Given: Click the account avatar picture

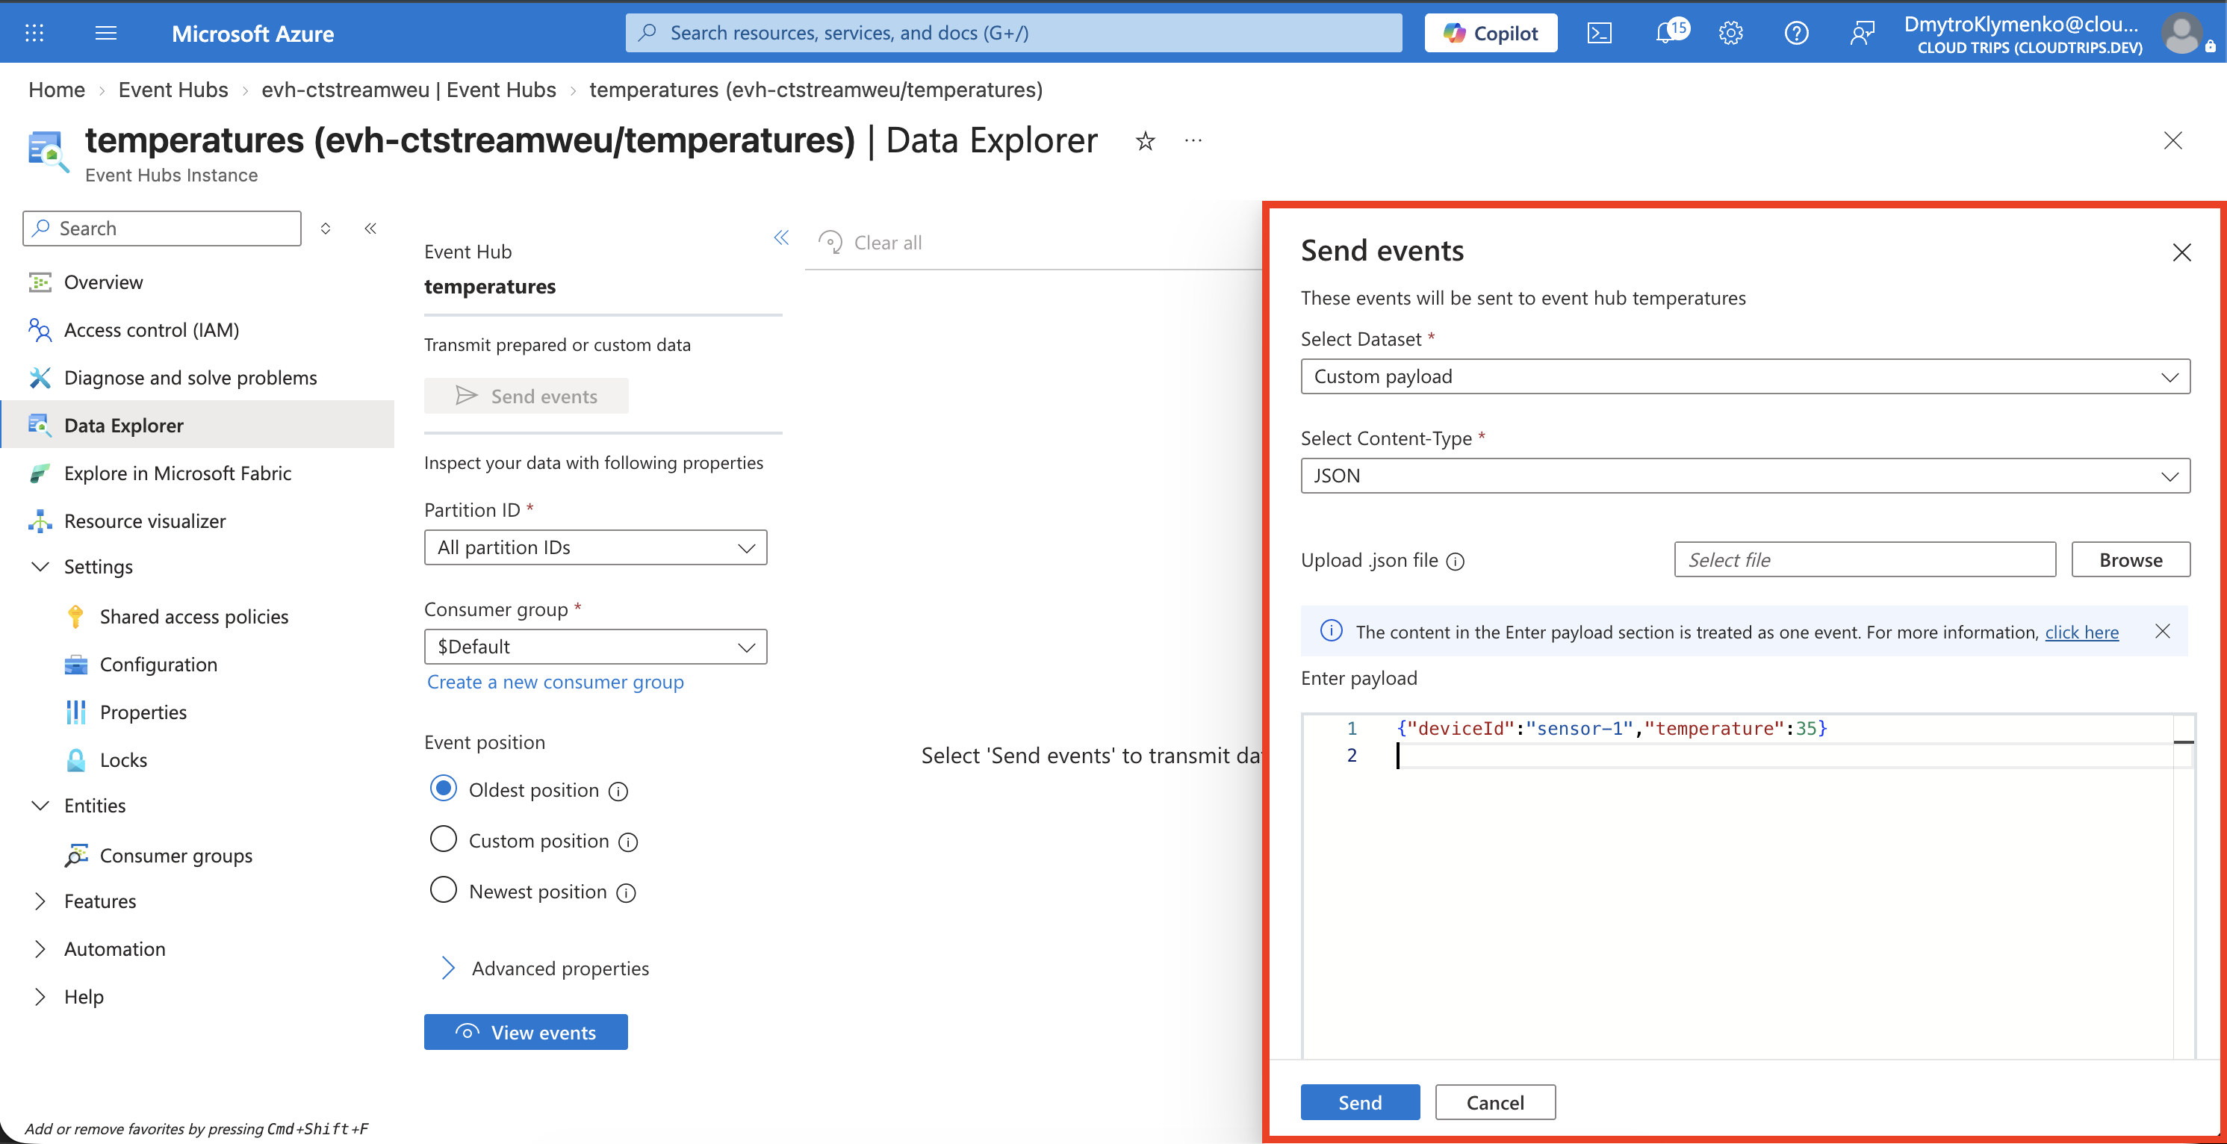Looking at the screenshot, I should [2182, 34].
